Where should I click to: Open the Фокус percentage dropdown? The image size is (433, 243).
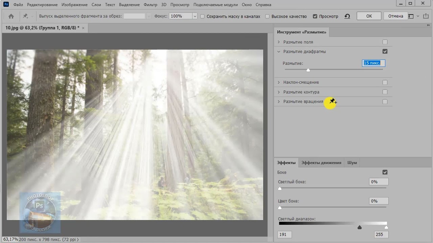click(x=195, y=16)
